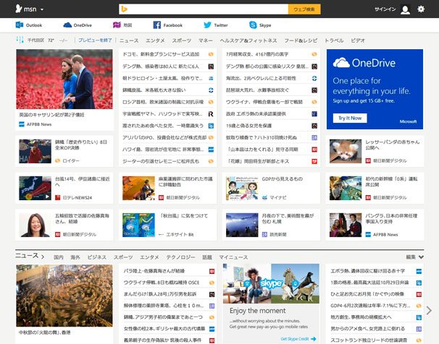Click AFPBB News icon under royal photo
This screenshot has width=439, height=344.
[x=22, y=124]
